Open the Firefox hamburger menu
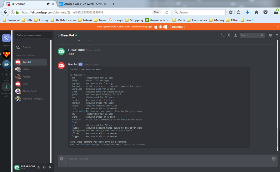 [276, 12]
